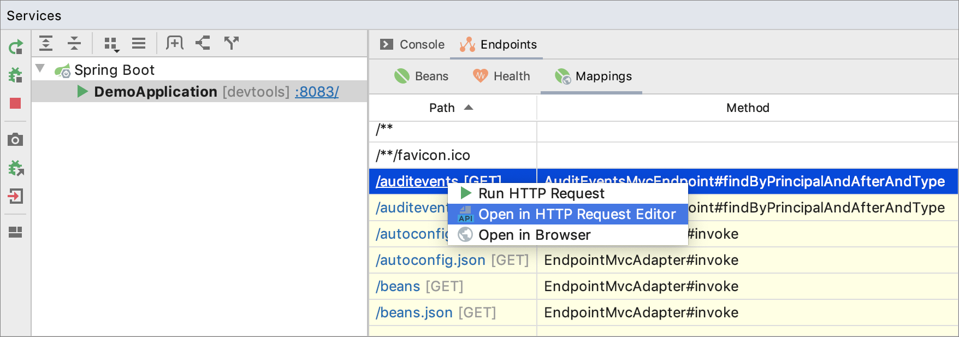Click the green run icon beside DemoApplication
This screenshot has width=959, height=337.
(x=82, y=91)
